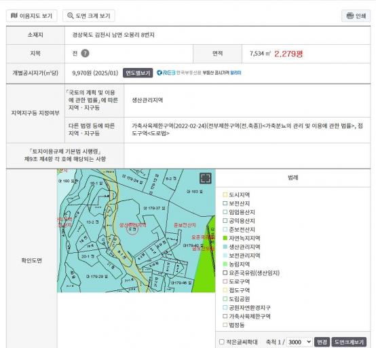Enable the 작은글씨확대 checkbox
The width and height of the screenshot is (376, 348).
[222, 342]
